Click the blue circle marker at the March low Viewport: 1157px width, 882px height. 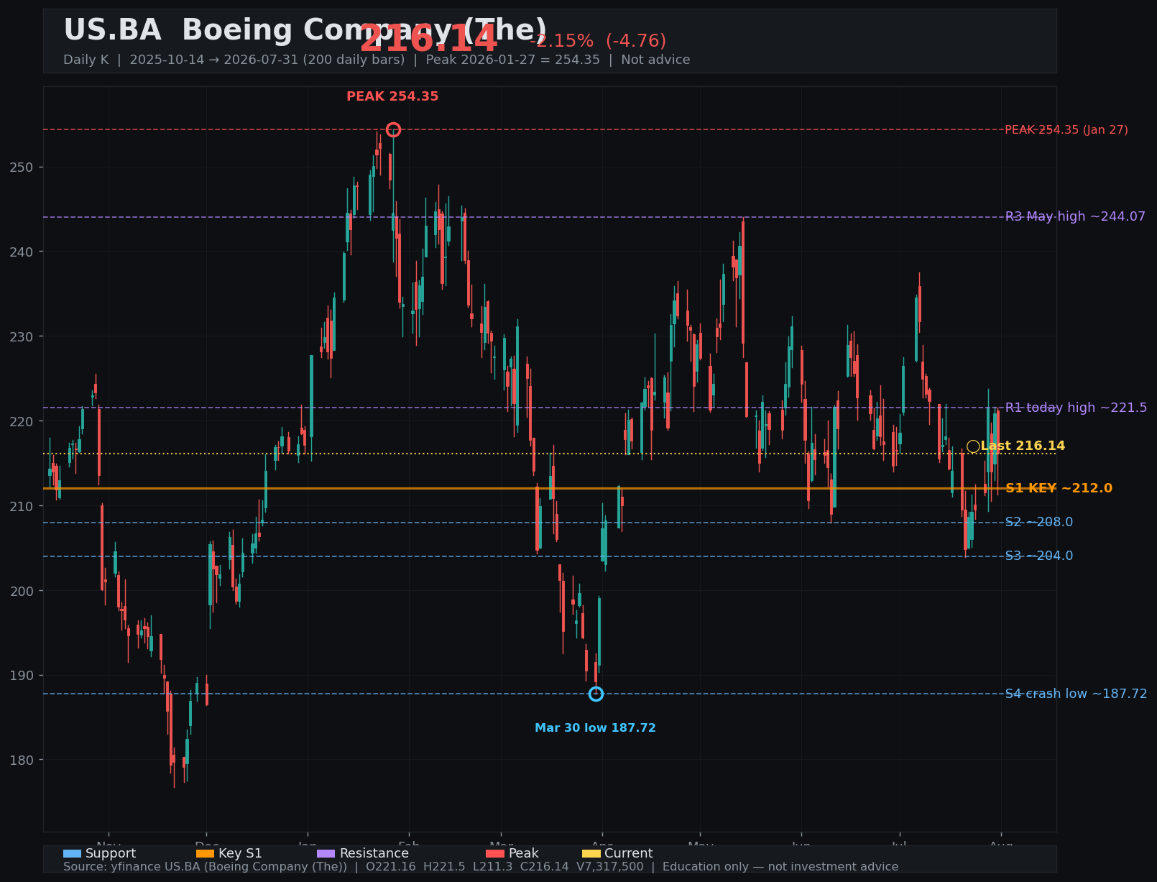pyautogui.click(x=596, y=694)
